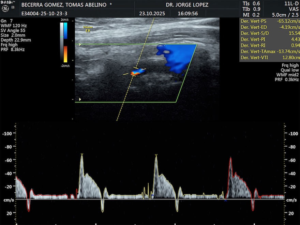
Task: Click the first peak systolic caliper marker
Action: [x=82, y=155]
